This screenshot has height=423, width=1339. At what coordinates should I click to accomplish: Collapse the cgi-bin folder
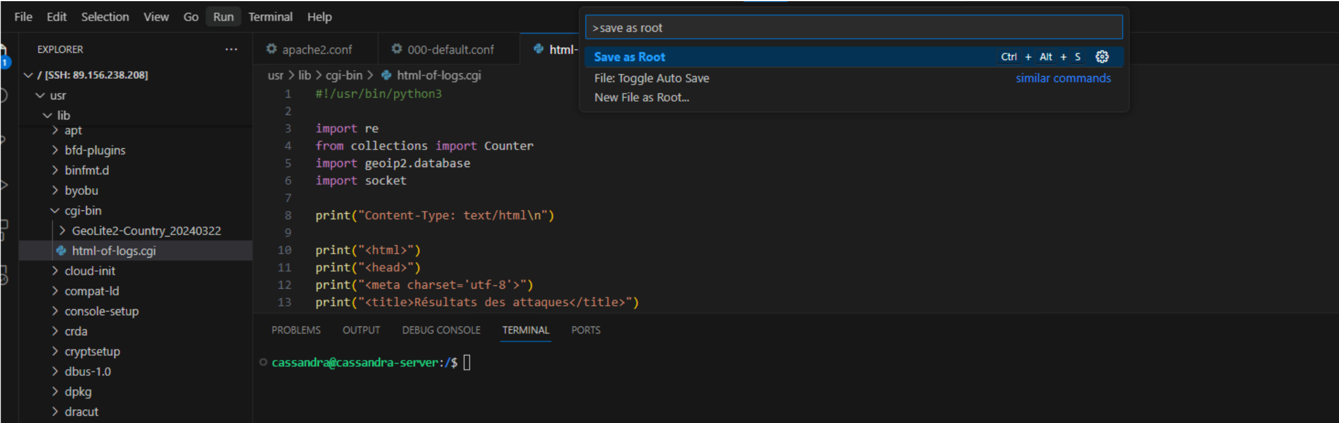[55, 211]
